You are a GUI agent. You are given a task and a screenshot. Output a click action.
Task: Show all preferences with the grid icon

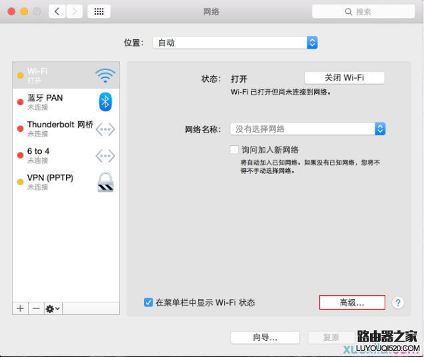click(x=99, y=11)
